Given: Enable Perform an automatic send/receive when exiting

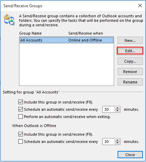Looking at the screenshot, I should 20,117.
